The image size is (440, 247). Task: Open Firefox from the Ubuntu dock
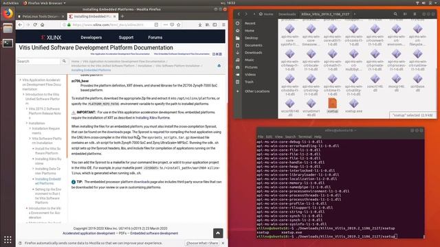tap(8, 14)
